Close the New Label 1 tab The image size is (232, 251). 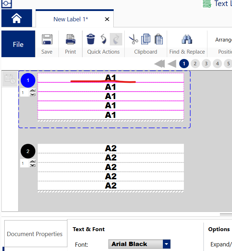107,20
